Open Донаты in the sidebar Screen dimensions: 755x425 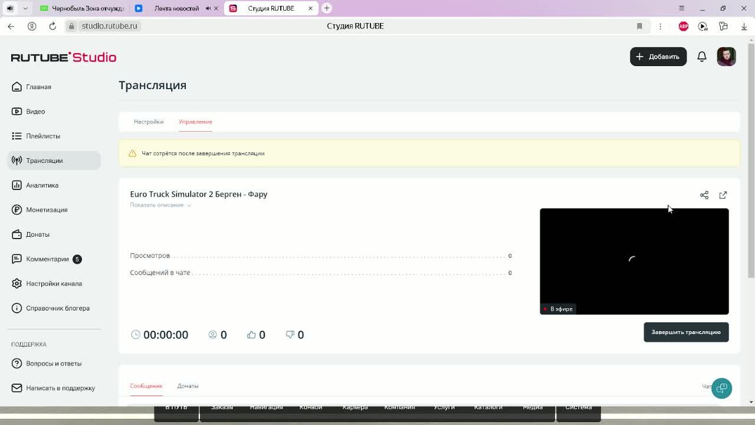[x=54, y=234]
